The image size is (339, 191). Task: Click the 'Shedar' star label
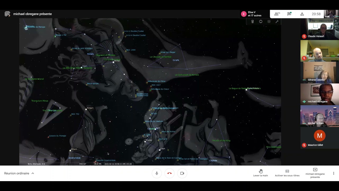[x=149, y=140]
